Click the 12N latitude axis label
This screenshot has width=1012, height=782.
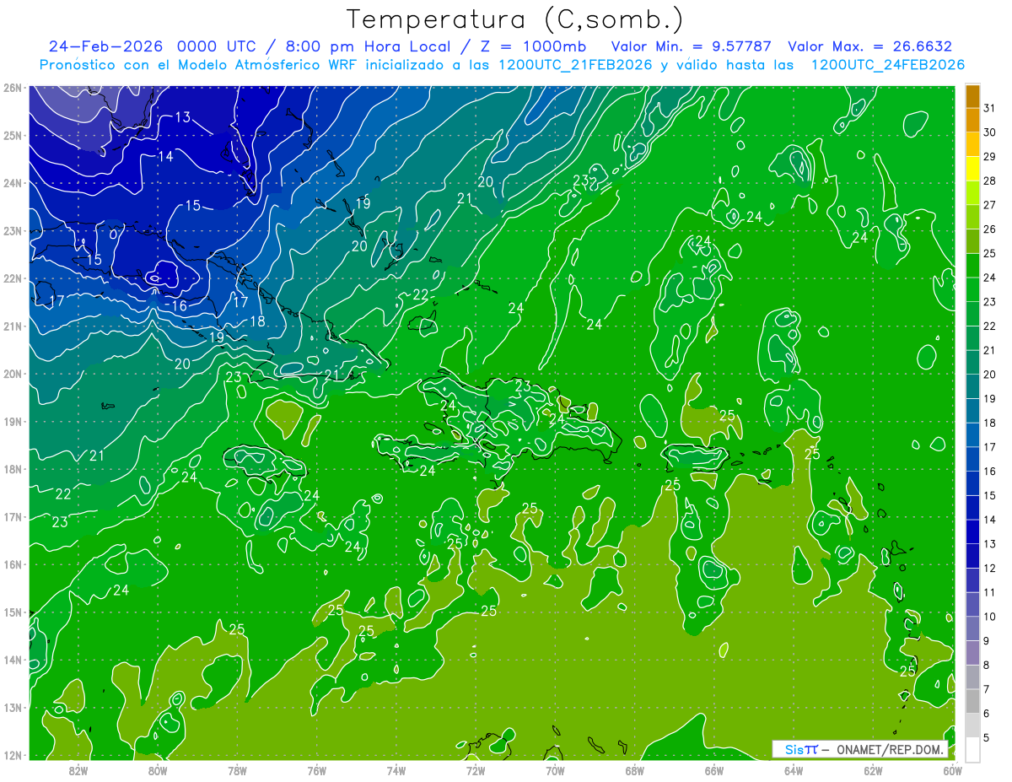point(12,755)
